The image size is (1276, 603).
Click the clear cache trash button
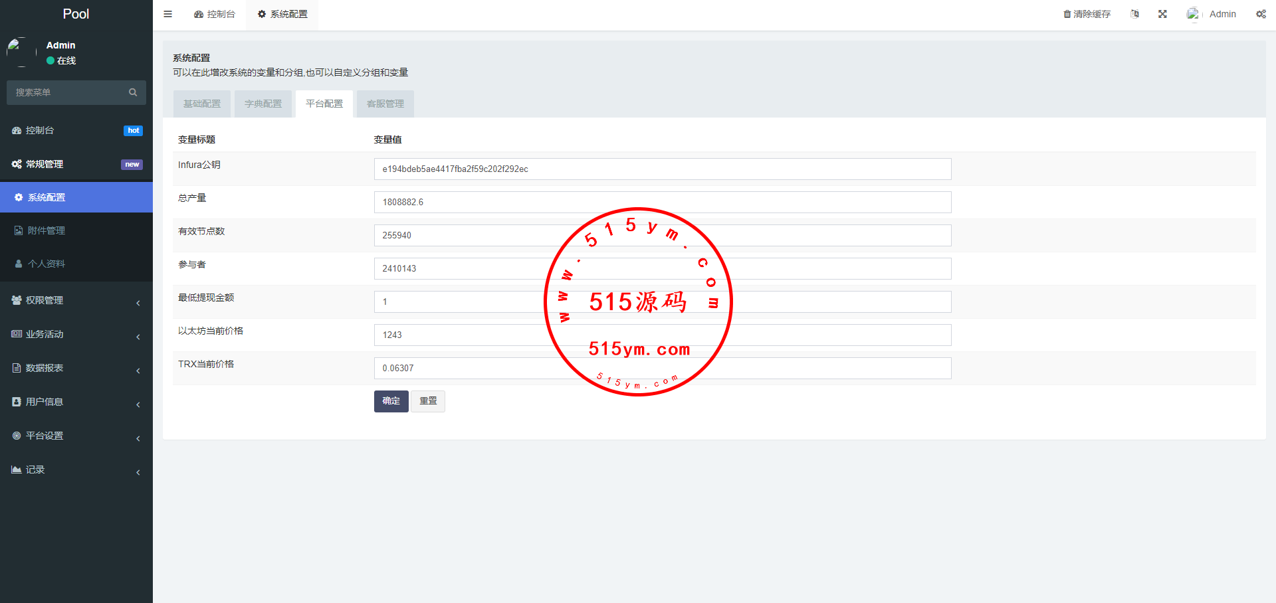[1087, 14]
